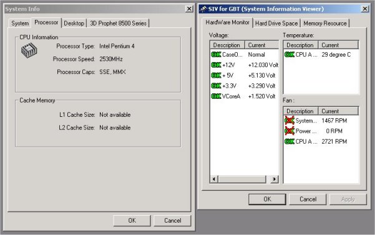Screen dimensions: 375x235
Task: Click OK in SIV for GBT window
Action: [x=267, y=199]
